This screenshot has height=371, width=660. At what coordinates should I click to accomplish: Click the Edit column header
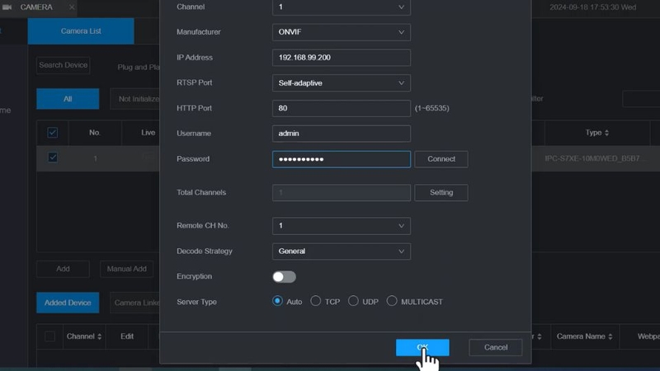pyautogui.click(x=127, y=336)
